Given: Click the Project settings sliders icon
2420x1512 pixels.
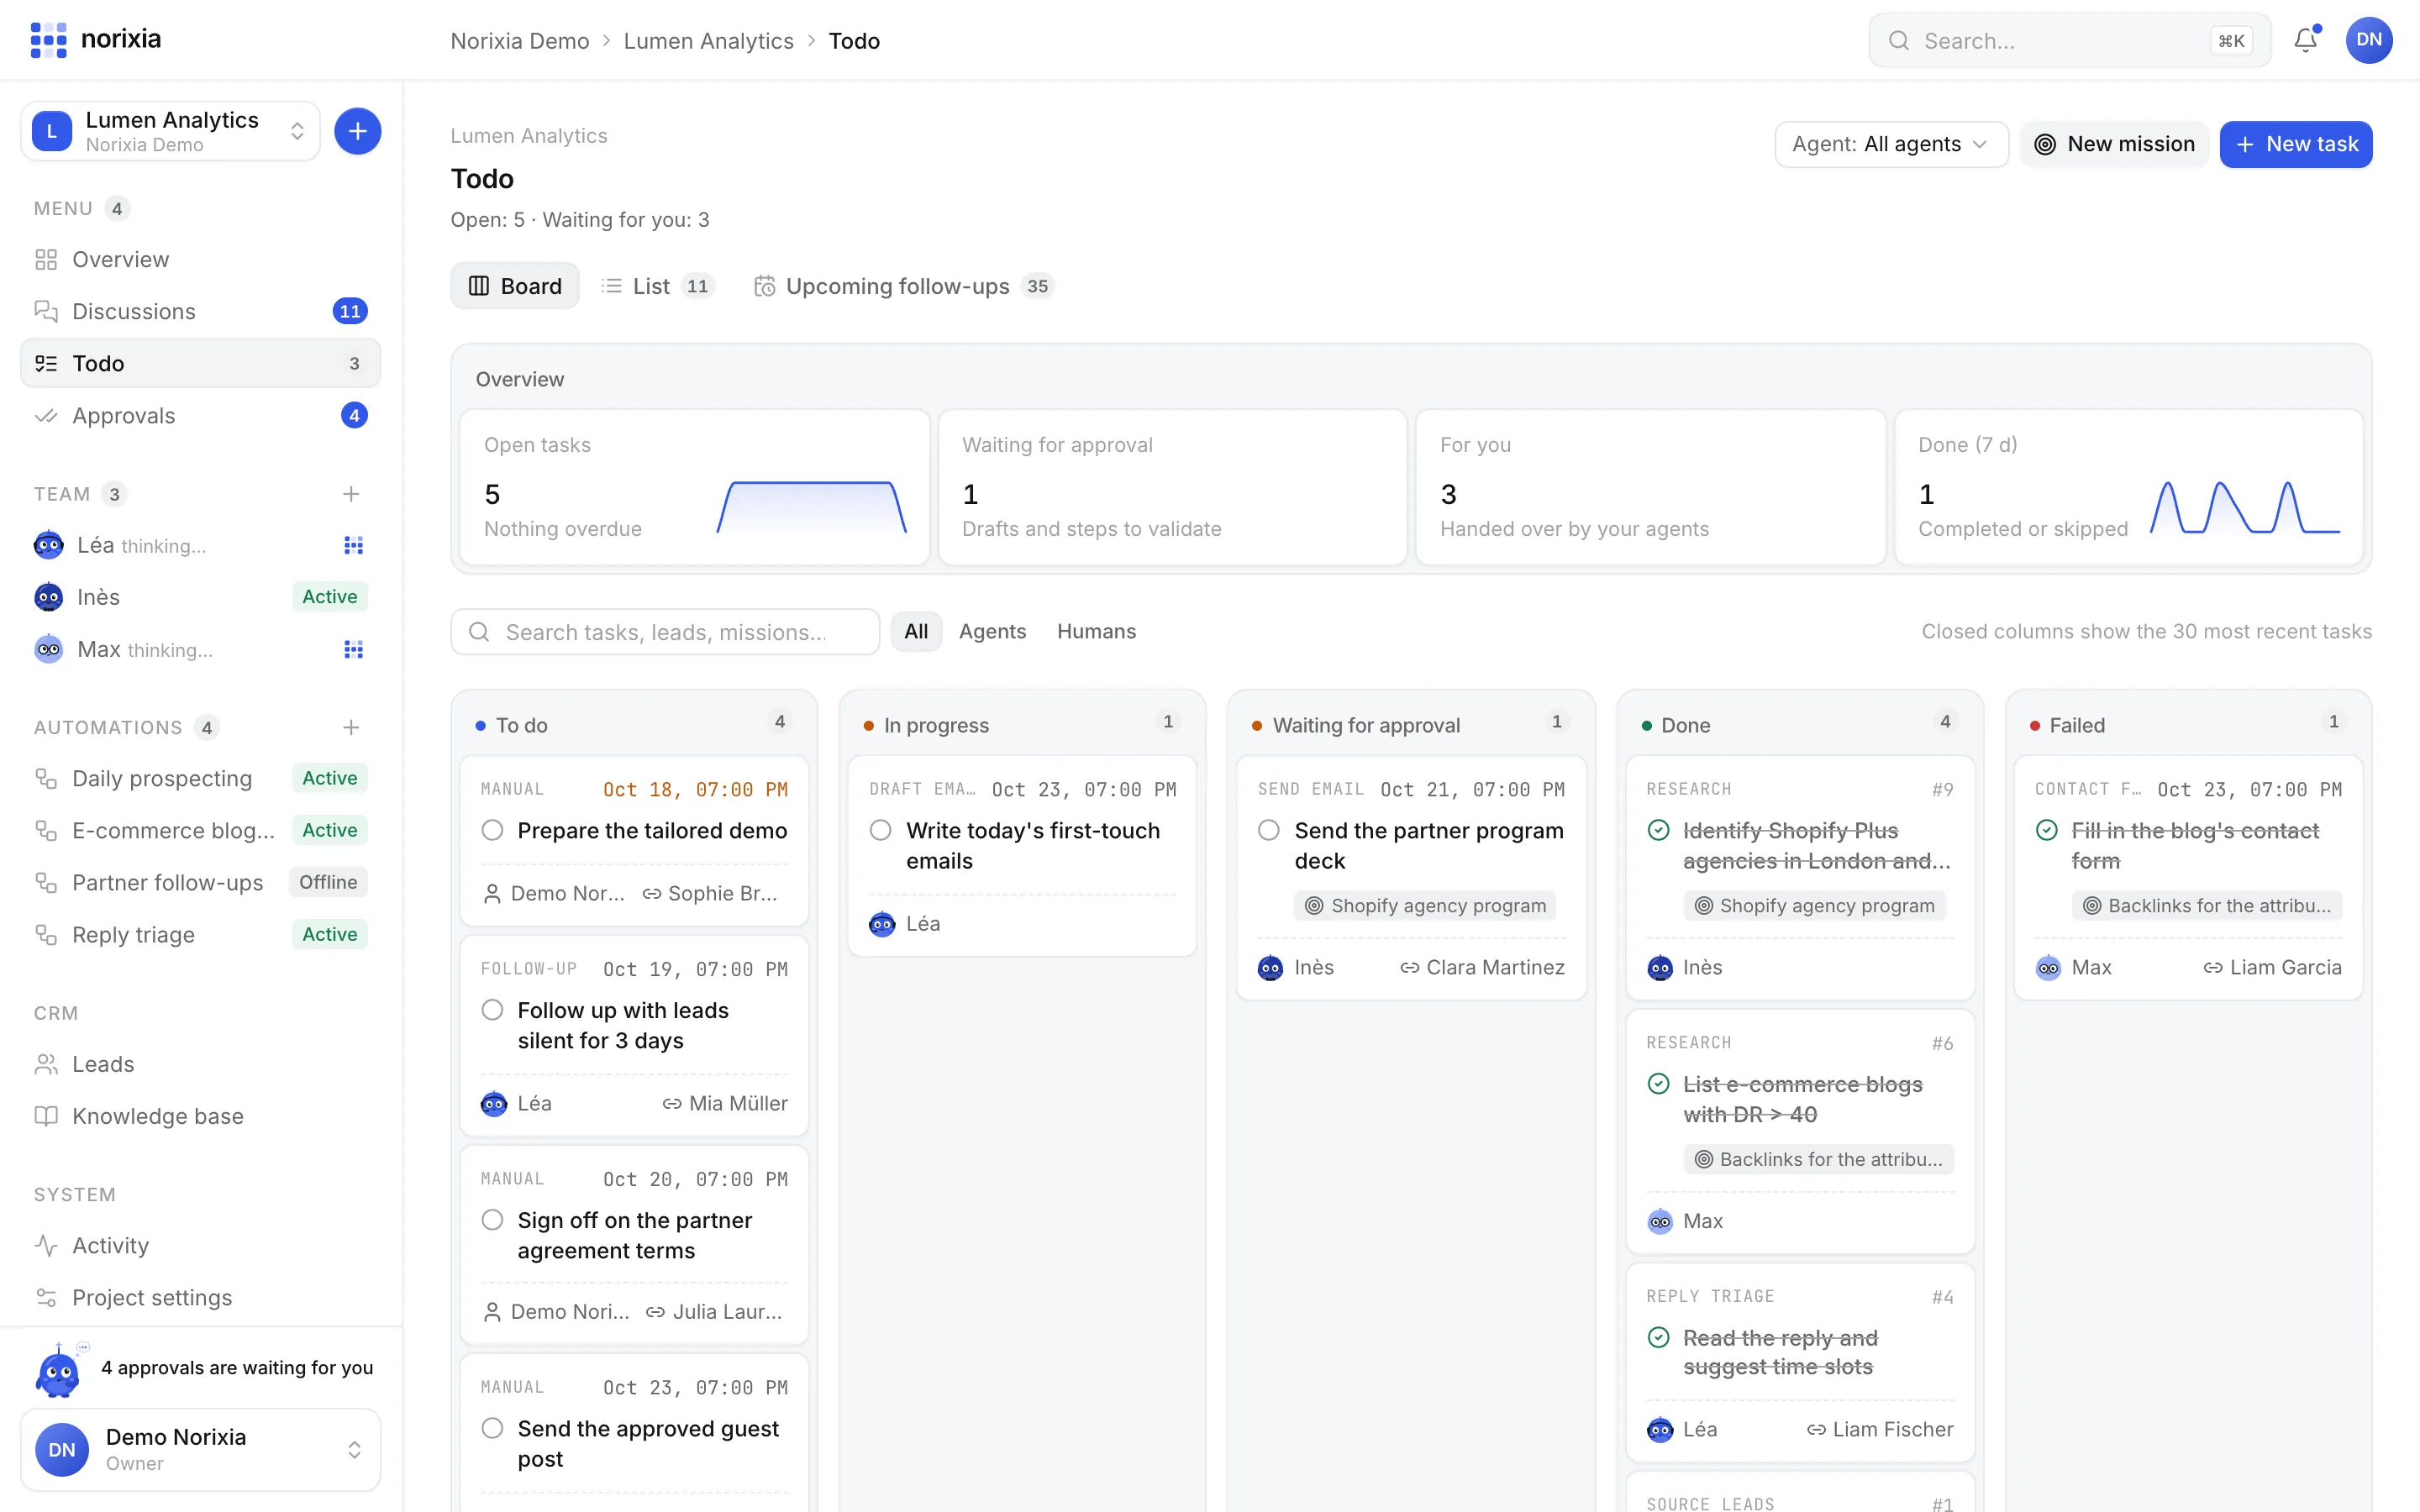Looking at the screenshot, I should (46, 1297).
